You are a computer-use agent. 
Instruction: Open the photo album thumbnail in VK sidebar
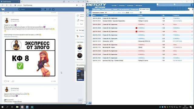coord(80,74)
